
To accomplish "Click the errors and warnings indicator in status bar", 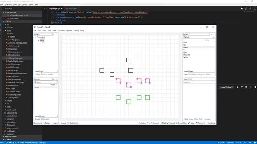I will 12,142.
